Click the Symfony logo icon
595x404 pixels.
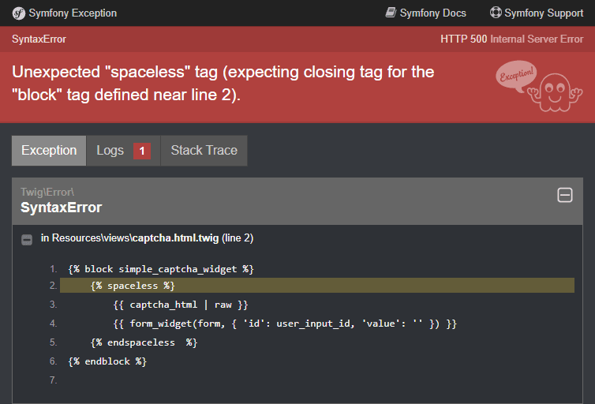[19, 13]
